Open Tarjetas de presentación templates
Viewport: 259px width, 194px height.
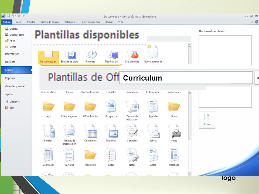(69, 135)
